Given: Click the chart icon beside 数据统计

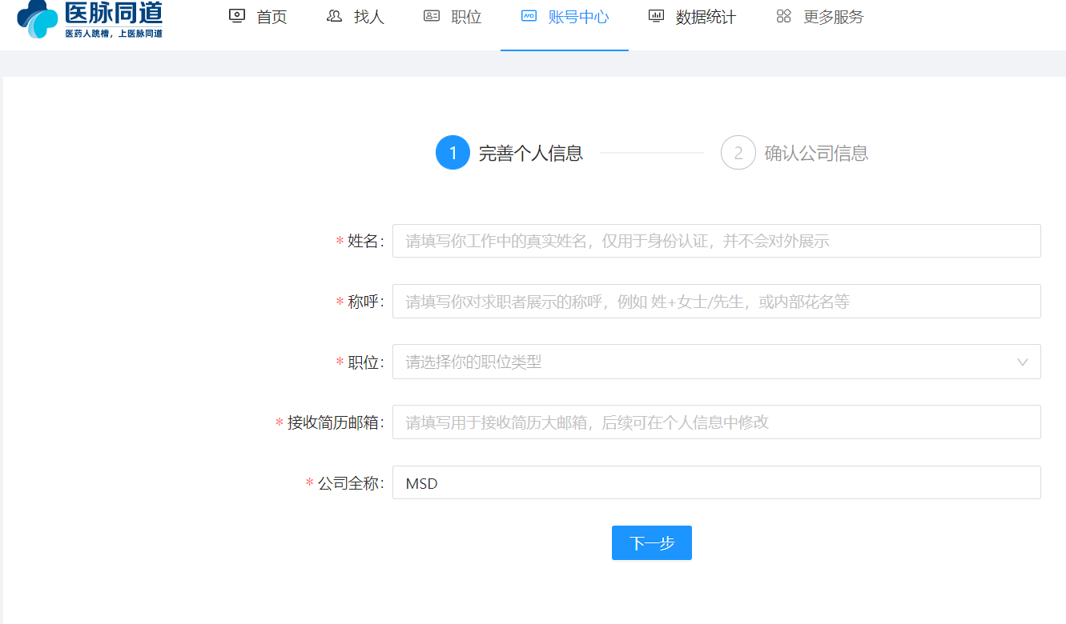Looking at the screenshot, I should tap(656, 16).
